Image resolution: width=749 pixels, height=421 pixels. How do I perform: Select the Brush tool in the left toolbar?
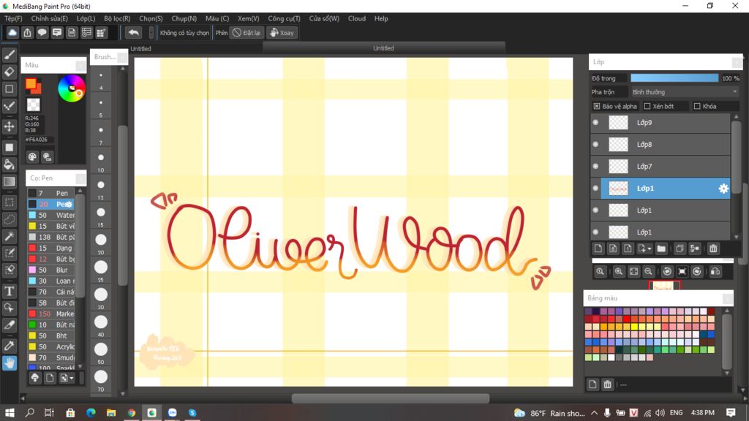tap(9, 55)
